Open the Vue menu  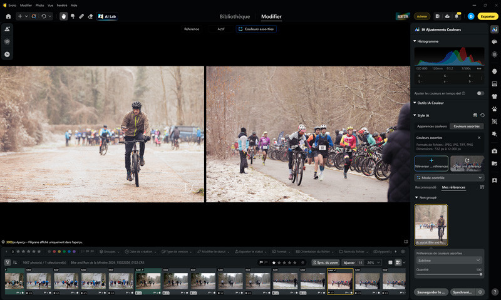pos(50,6)
